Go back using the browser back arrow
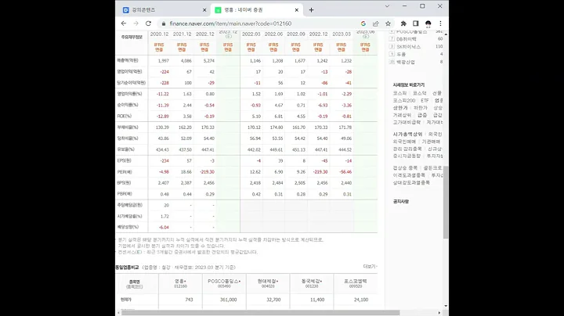564x316 pixels. point(124,23)
